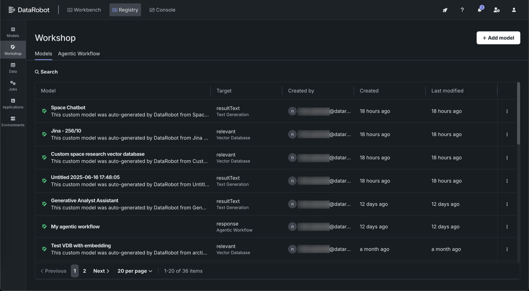Click the rocket icon in top bar
529x291 pixels.
click(x=445, y=10)
